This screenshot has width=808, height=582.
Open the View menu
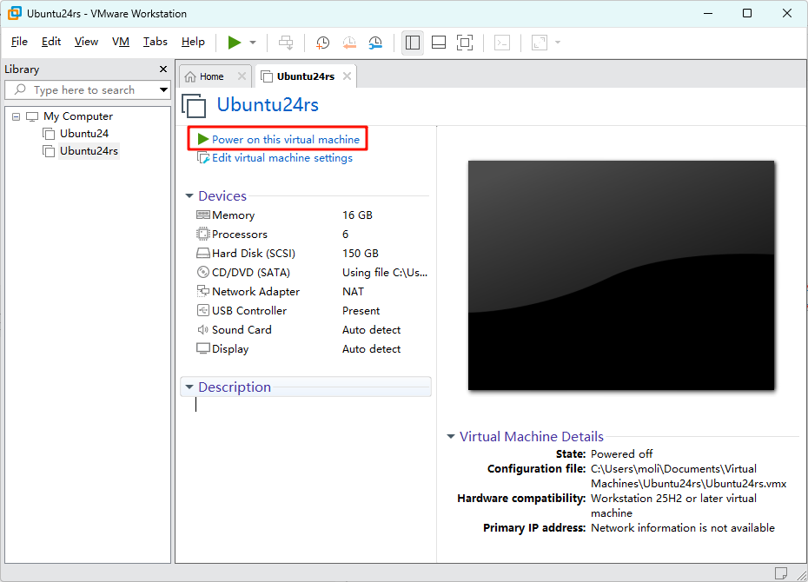pos(86,42)
